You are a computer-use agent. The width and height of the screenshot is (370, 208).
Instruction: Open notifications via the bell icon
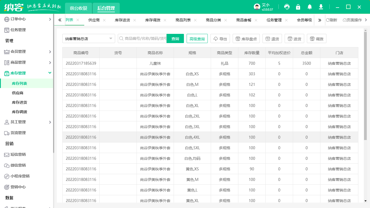[x=309, y=7]
